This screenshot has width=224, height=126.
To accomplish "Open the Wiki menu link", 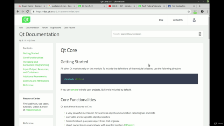I will (21, 28).
